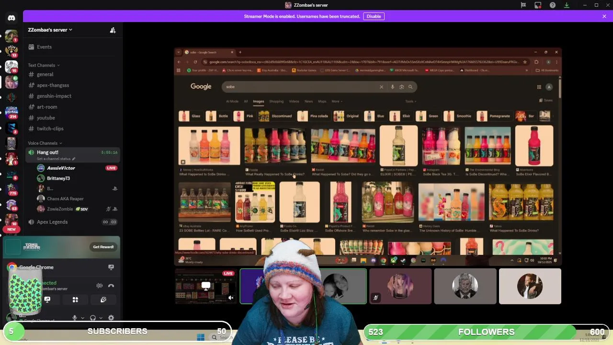Open the youtube text channel
Screen dimensions: 613x345
point(73,118)
